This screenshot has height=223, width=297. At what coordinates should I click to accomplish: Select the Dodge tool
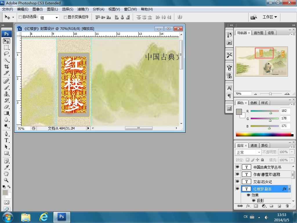coord(6,126)
